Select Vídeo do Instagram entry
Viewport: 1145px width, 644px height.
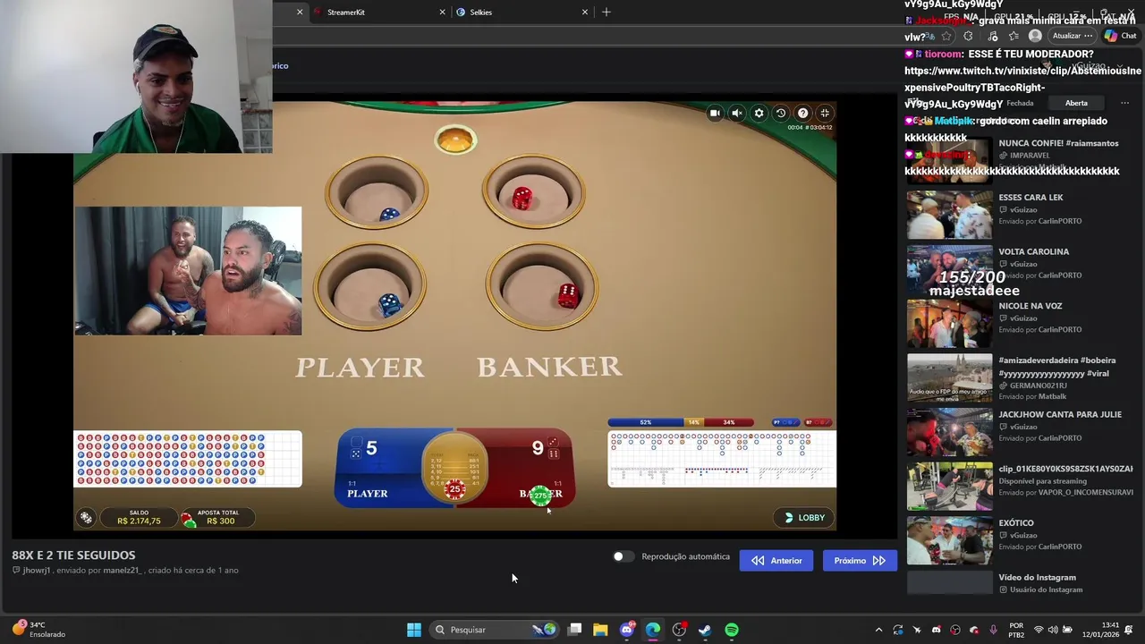(x=1020, y=583)
